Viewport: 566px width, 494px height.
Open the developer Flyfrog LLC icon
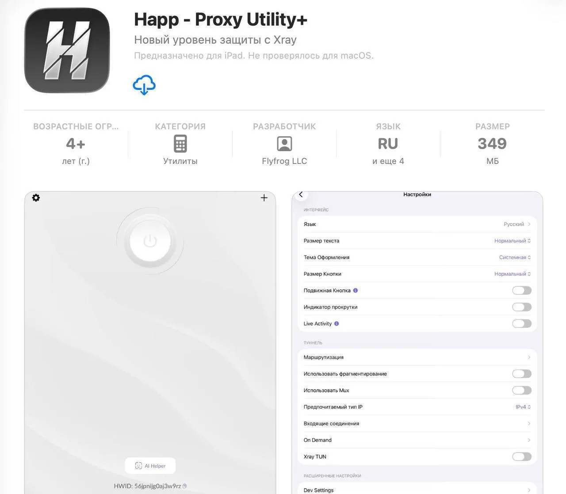[284, 144]
